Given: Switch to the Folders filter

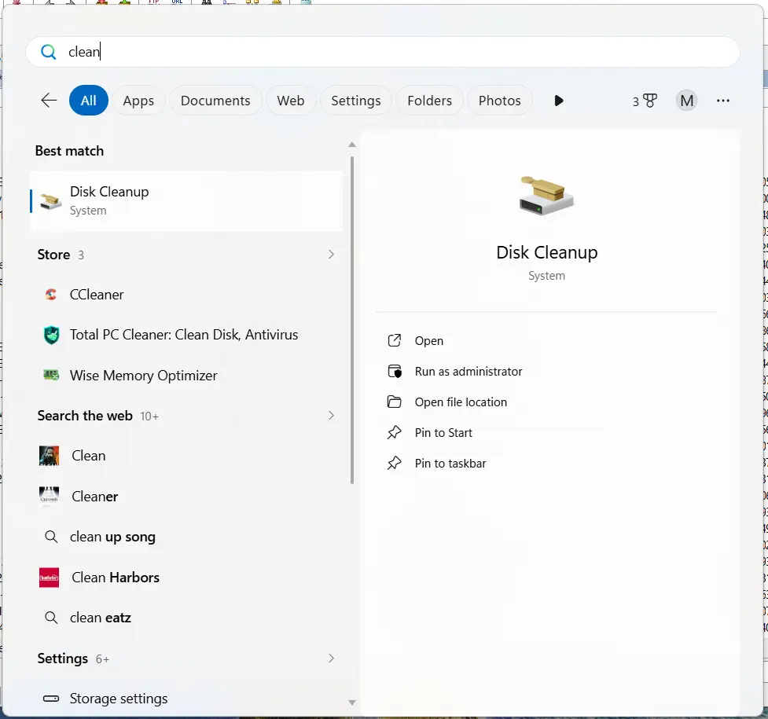Looking at the screenshot, I should (x=429, y=101).
